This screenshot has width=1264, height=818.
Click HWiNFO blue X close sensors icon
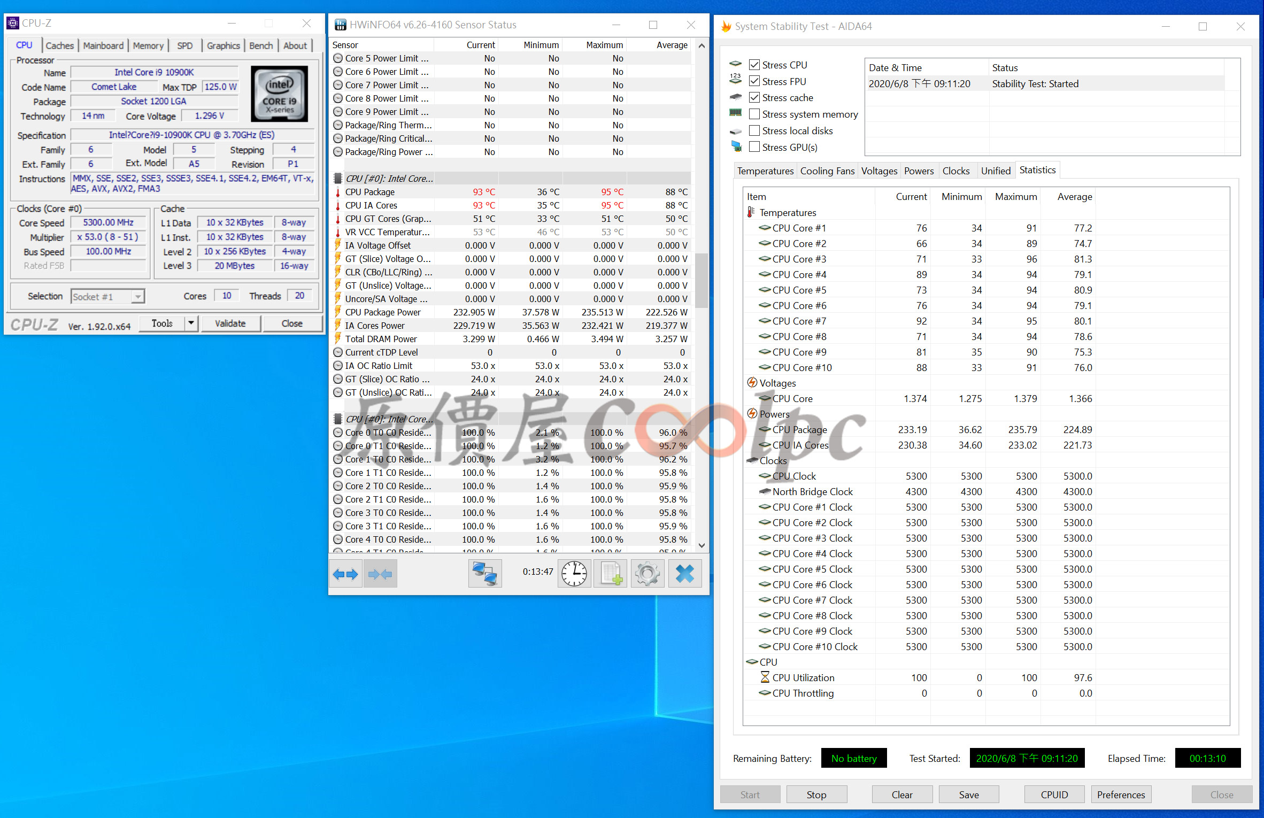[x=685, y=574]
